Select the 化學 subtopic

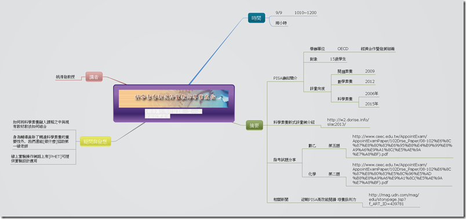[312, 174]
